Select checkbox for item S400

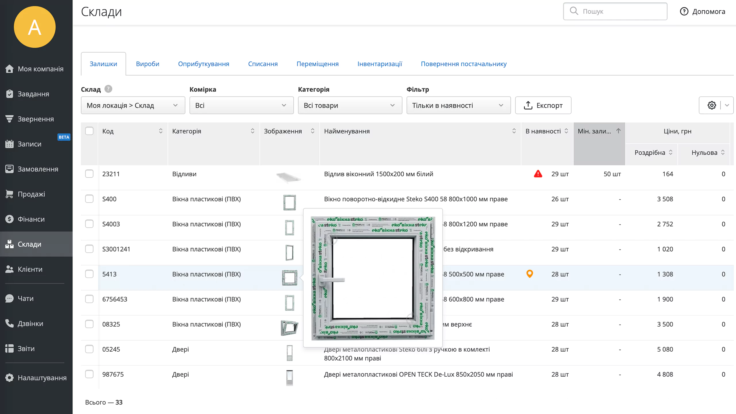point(89,199)
